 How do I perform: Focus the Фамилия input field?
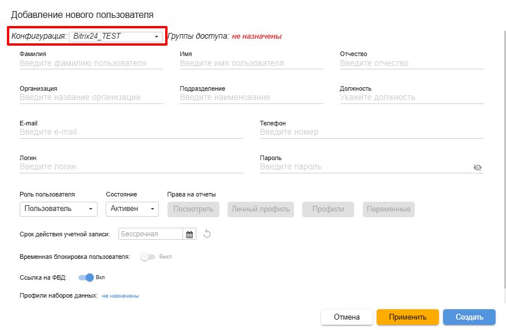point(91,64)
